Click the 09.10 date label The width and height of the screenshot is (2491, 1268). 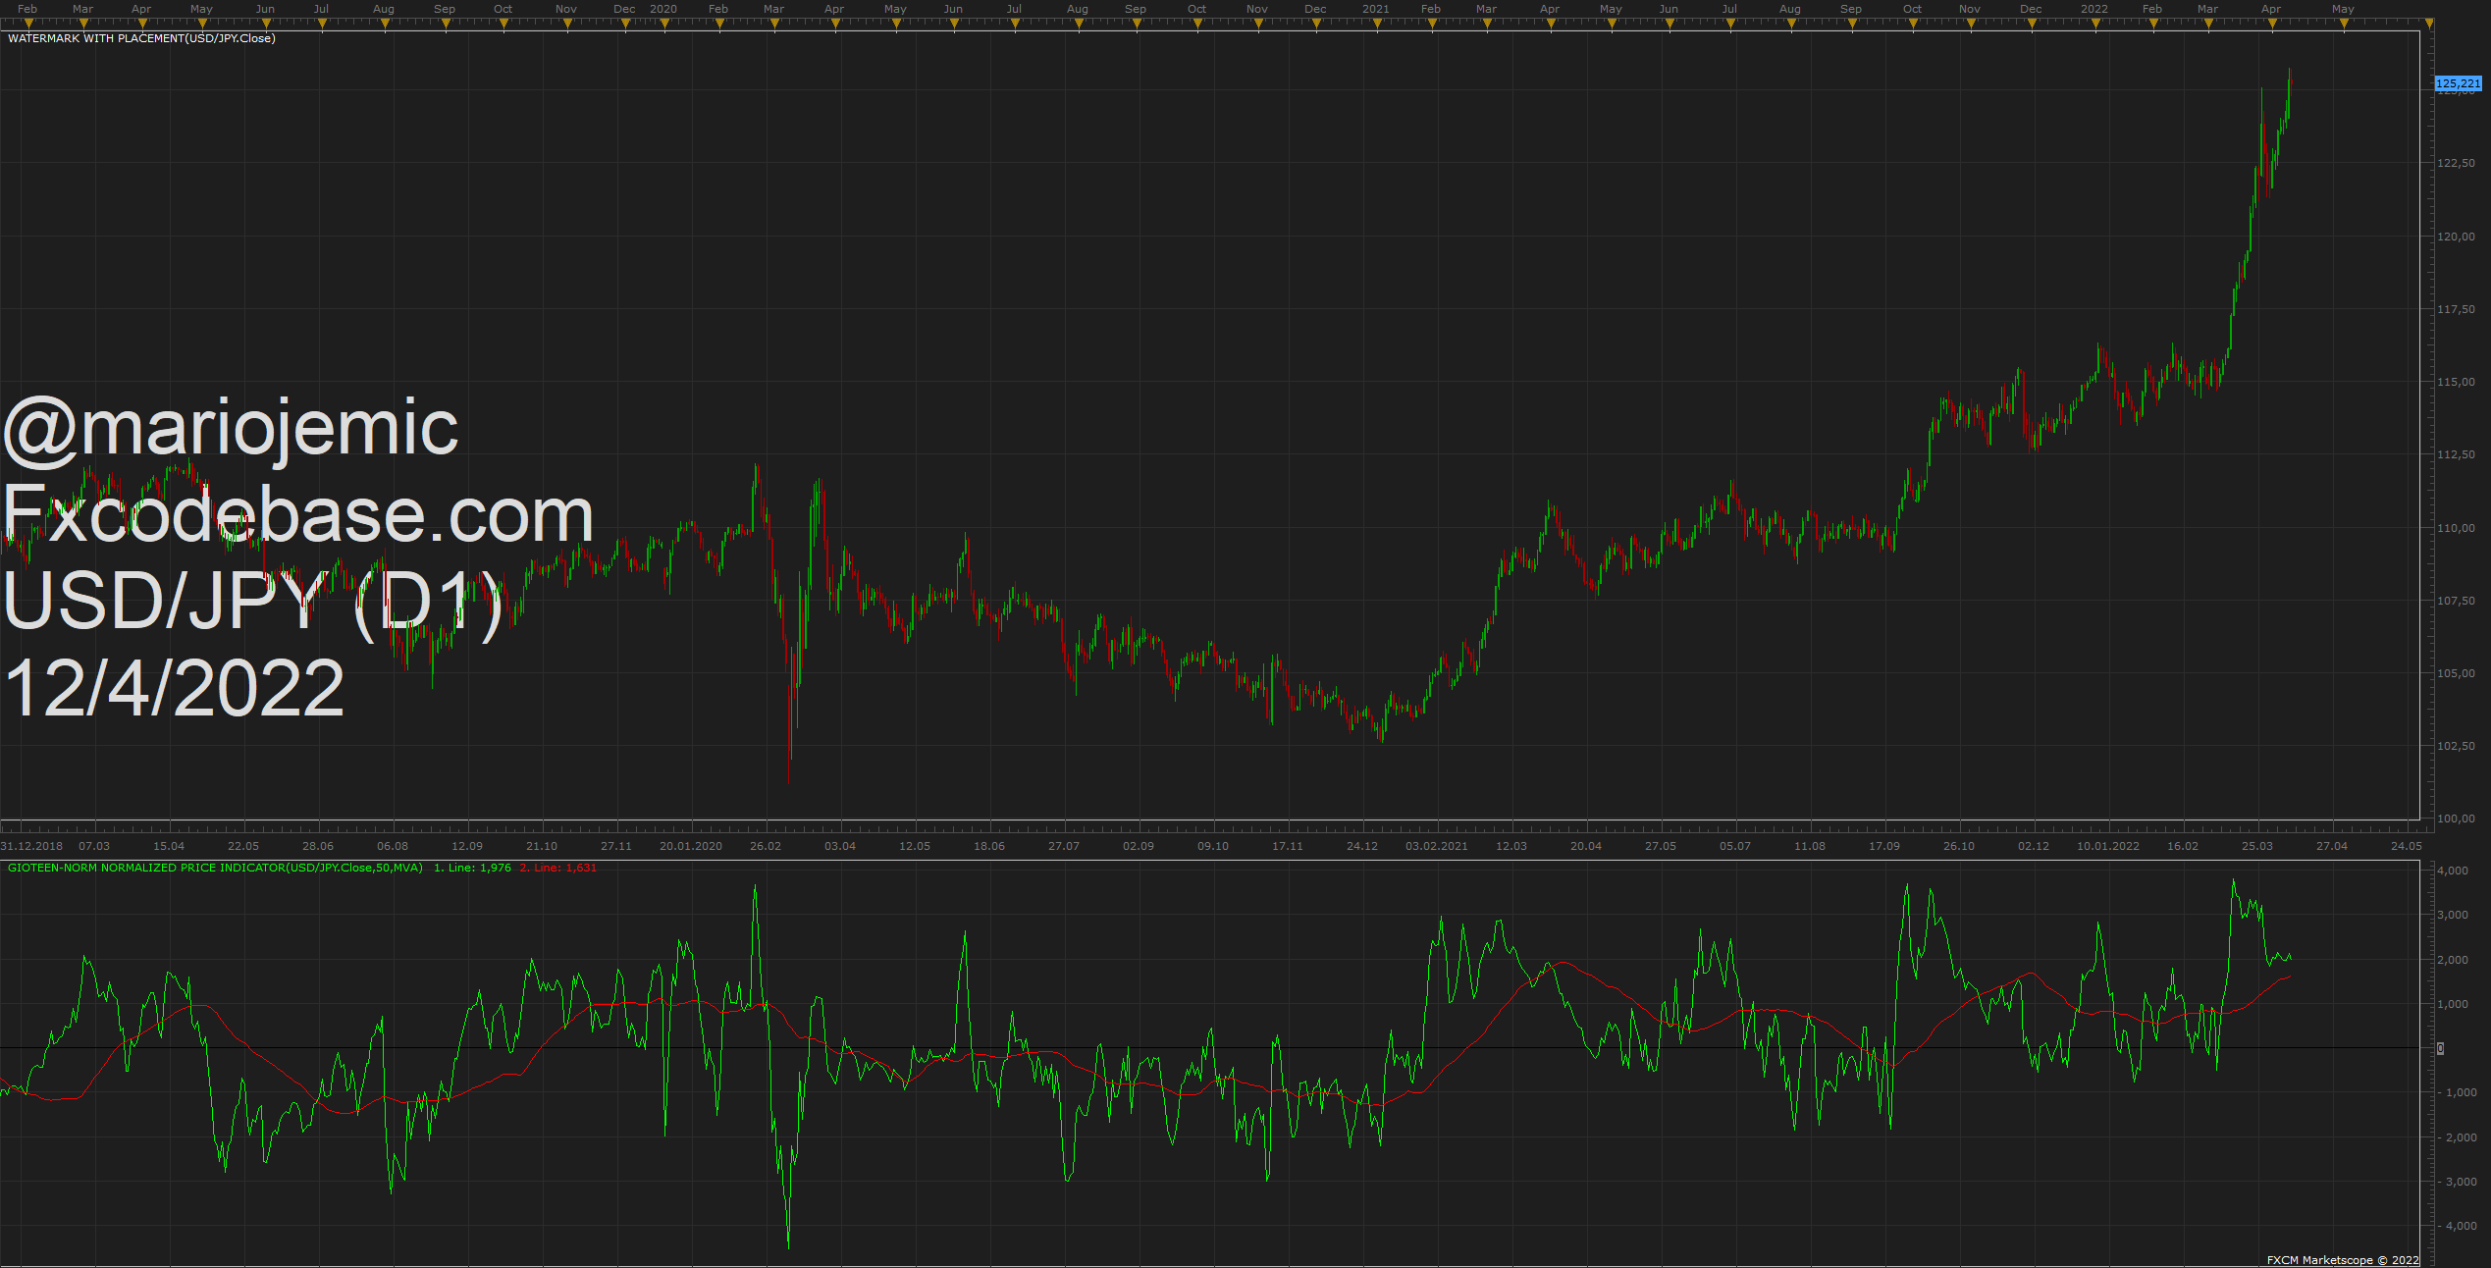click(1213, 846)
